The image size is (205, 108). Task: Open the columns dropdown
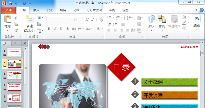(x=124, y=24)
